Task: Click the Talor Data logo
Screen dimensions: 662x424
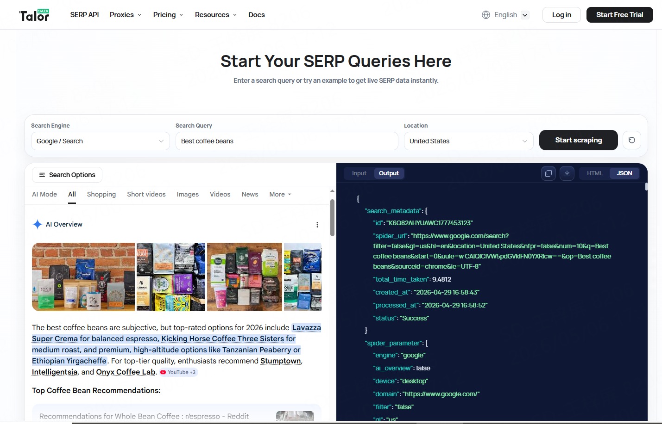Action: (x=34, y=15)
